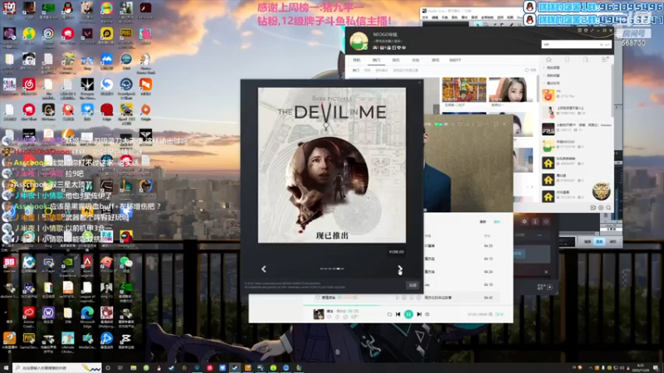
Task: Open the apps grid icon in YY sidebar
Action: tap(604, 60)
